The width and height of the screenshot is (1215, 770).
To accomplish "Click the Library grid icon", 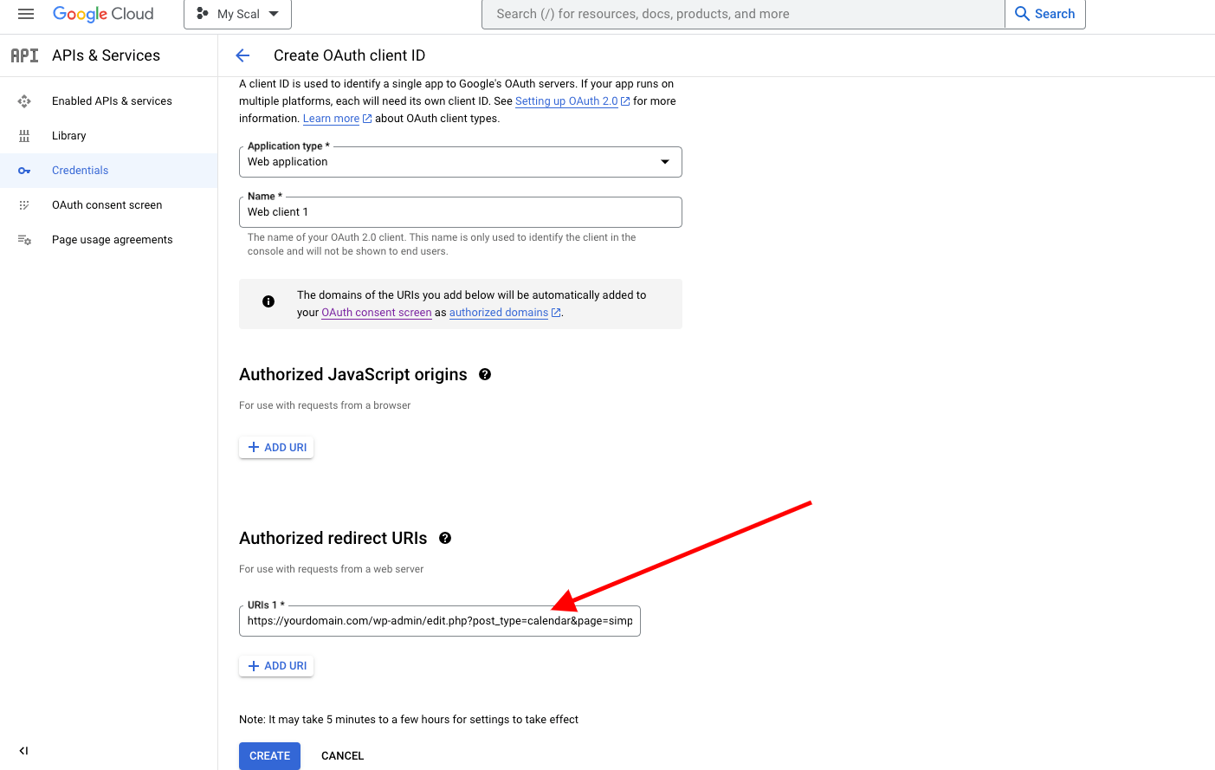I will [x=24, y=136].
